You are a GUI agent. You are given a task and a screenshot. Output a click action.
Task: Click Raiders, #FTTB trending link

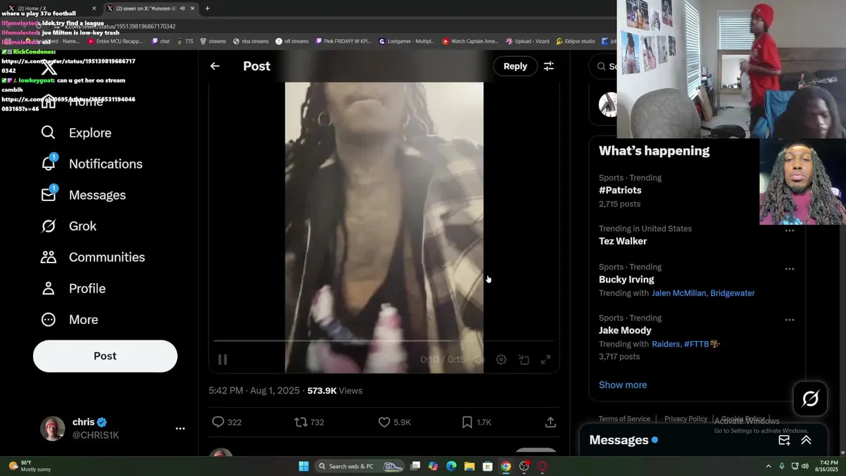pos(686,344)
